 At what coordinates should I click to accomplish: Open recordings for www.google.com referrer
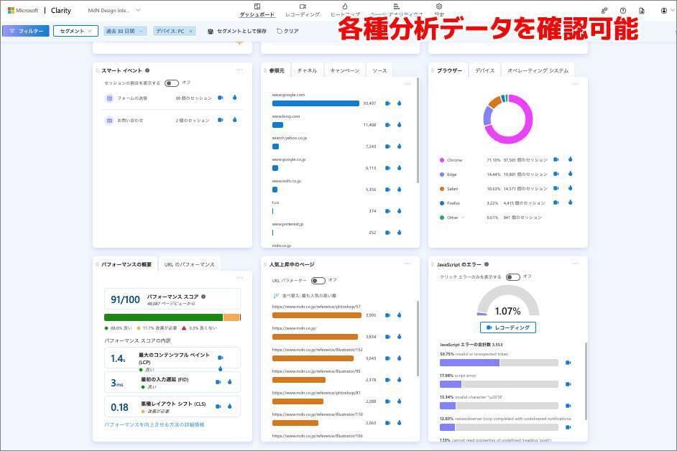[x=387, y=103]
